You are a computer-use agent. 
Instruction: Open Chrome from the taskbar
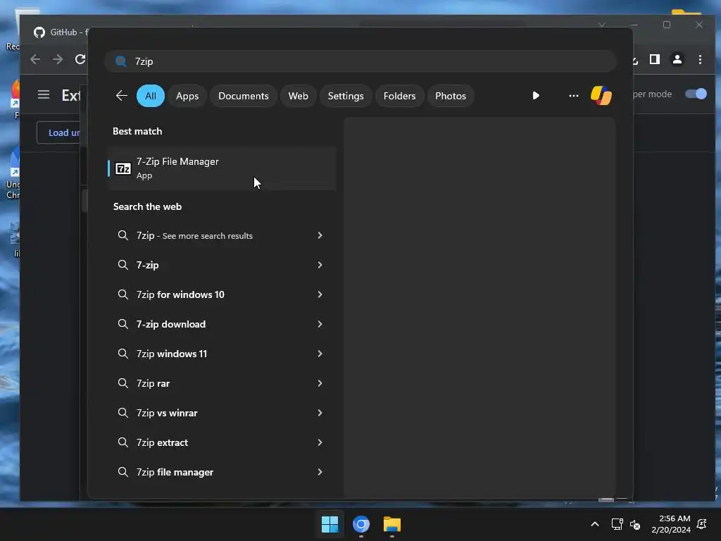[361, 524]
